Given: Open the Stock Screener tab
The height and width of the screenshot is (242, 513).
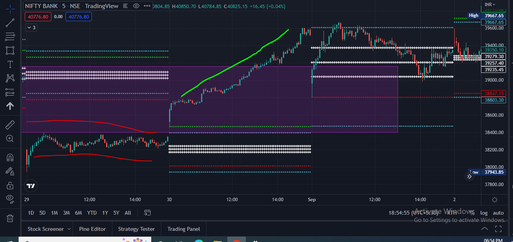Looking at the screenshot, I should 45,229.
